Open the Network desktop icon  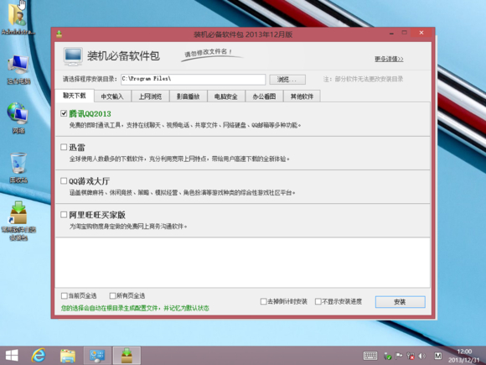point(18,118)
